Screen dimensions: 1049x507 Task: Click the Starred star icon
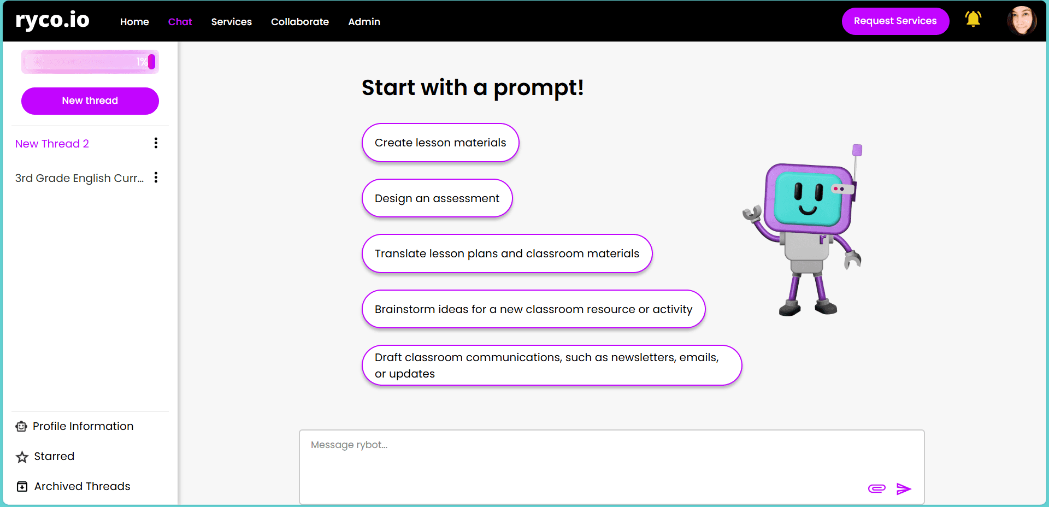click(22, 457)
